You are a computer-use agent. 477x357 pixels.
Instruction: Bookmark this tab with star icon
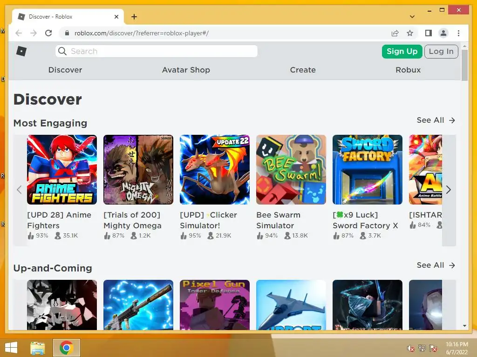[410, 33]
